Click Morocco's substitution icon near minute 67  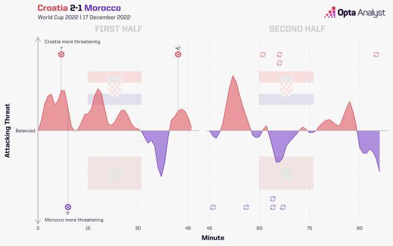pyautogui.click(x=282, y=207)
